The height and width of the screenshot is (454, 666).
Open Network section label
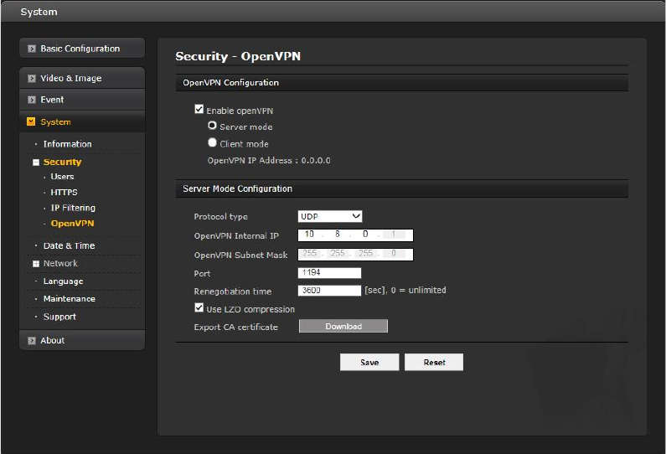point(61,263)
